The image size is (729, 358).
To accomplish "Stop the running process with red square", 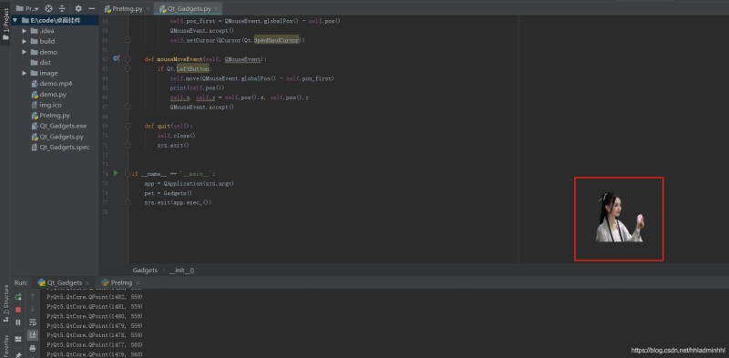I will [18, 310].
